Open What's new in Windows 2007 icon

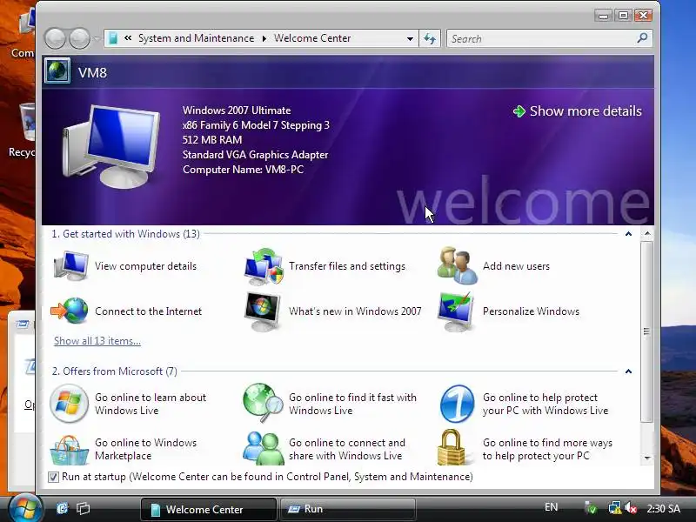coord(263,311)
